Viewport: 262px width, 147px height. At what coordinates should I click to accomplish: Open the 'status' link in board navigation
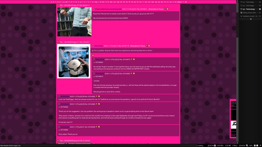point(179,2)
